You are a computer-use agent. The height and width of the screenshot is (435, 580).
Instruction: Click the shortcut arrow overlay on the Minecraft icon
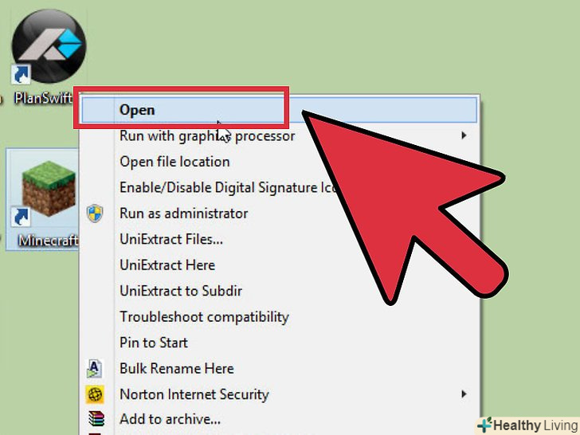click(21, 217)
